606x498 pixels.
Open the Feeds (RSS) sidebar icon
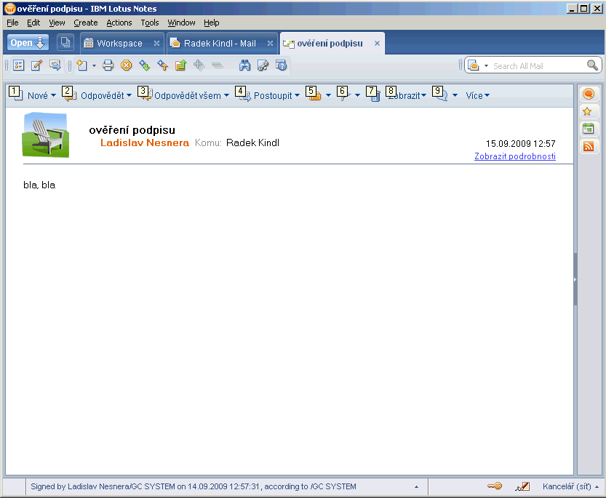(x=588, y=146)
